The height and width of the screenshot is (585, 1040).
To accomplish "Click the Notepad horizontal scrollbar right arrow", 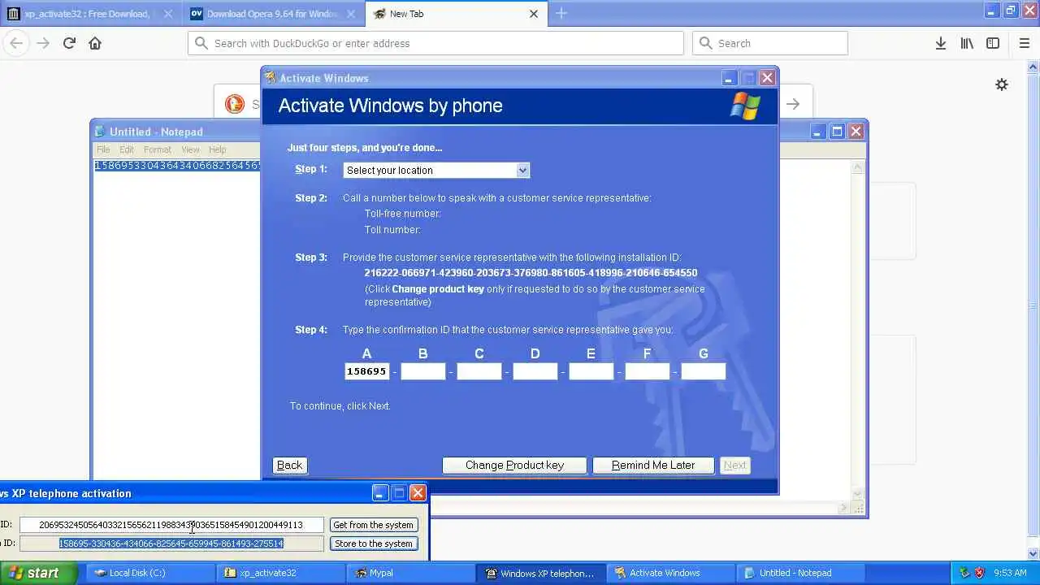I will click(843, 508).
